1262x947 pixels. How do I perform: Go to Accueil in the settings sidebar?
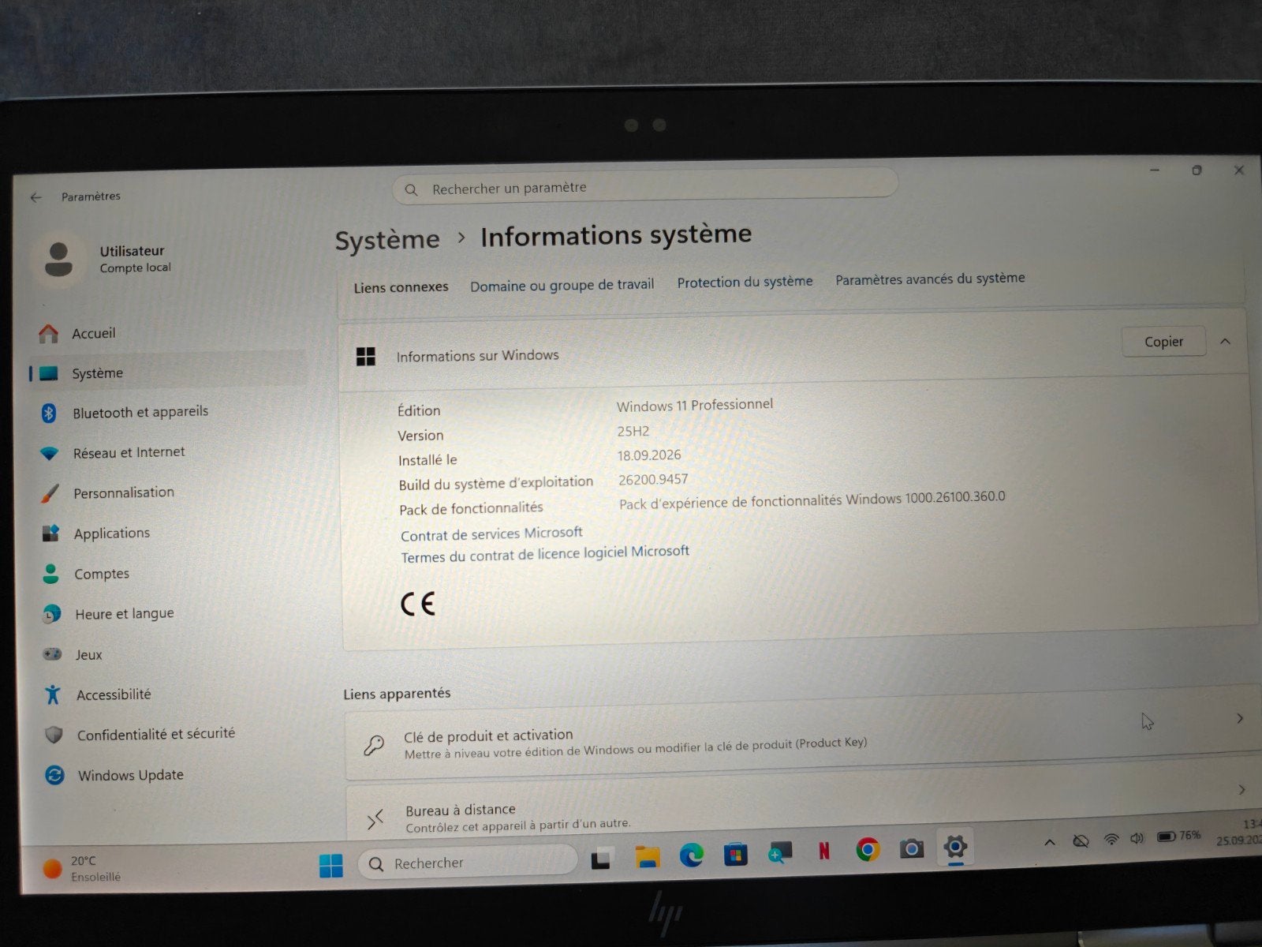[93, 334]
